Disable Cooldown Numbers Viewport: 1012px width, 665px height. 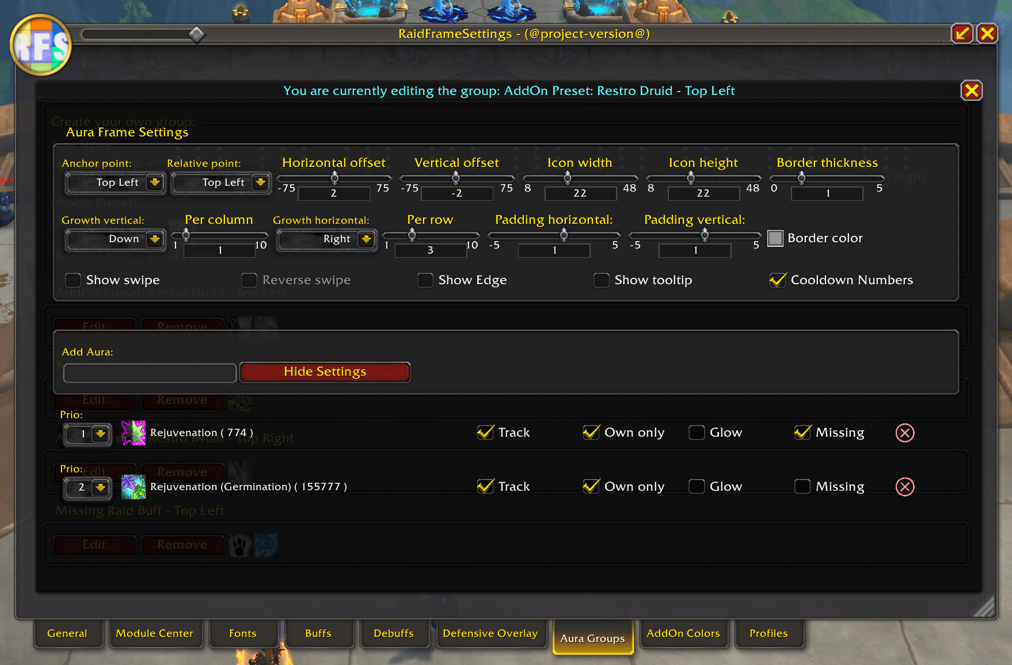click(778, 280)
